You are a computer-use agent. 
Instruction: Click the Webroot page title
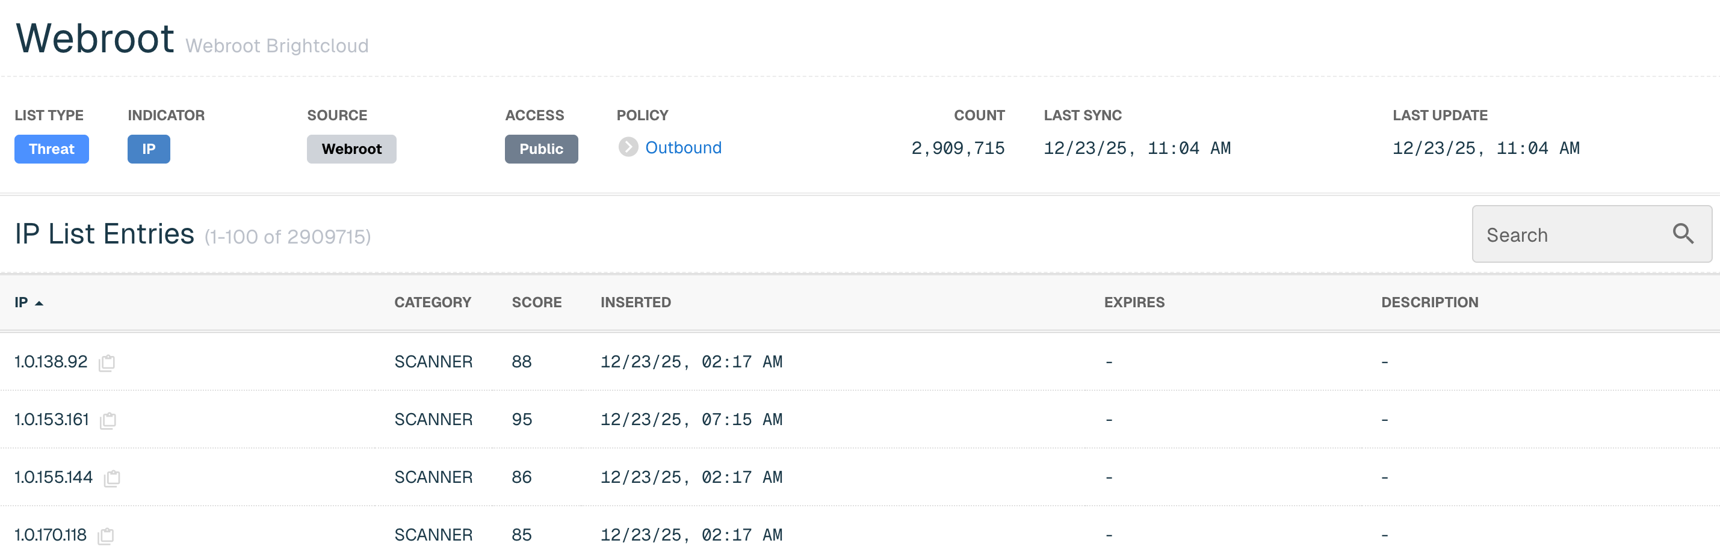95,38
